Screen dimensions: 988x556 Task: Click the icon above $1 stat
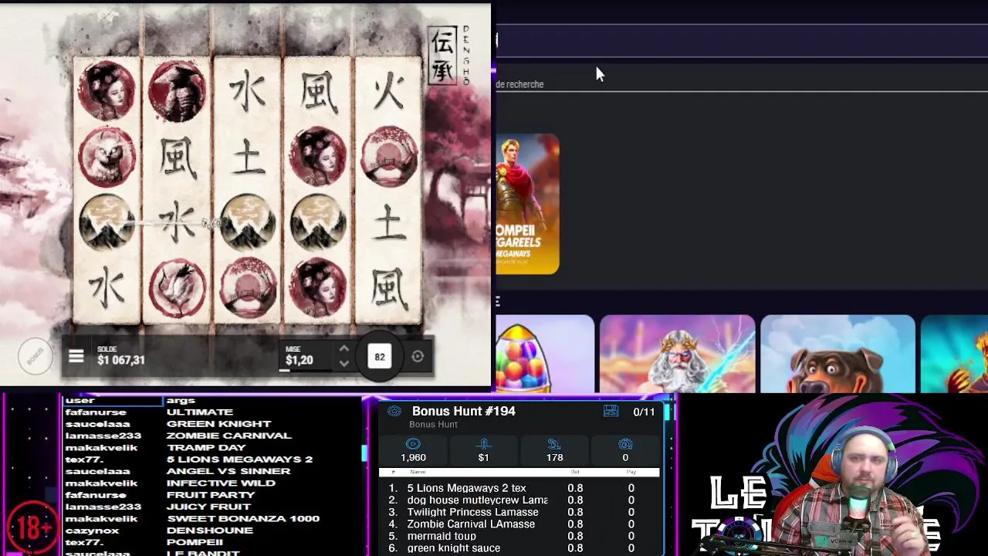pos(483,444)
